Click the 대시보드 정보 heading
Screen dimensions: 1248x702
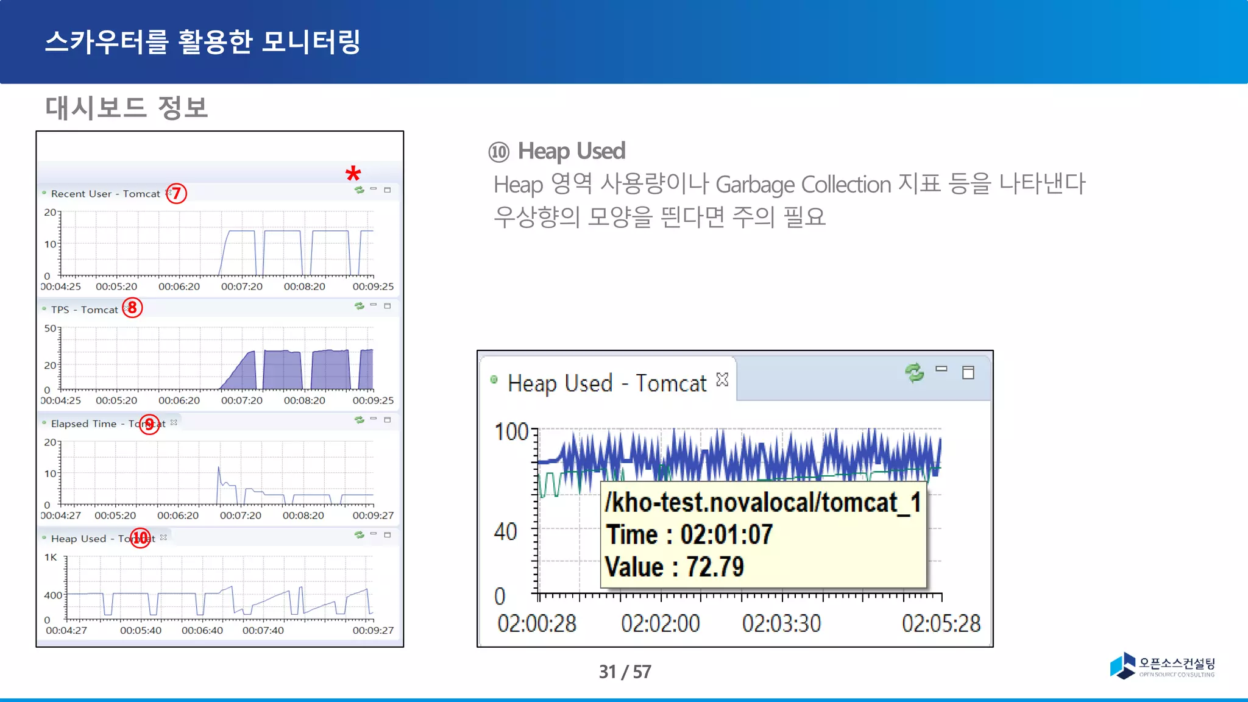tap(127, 107)
